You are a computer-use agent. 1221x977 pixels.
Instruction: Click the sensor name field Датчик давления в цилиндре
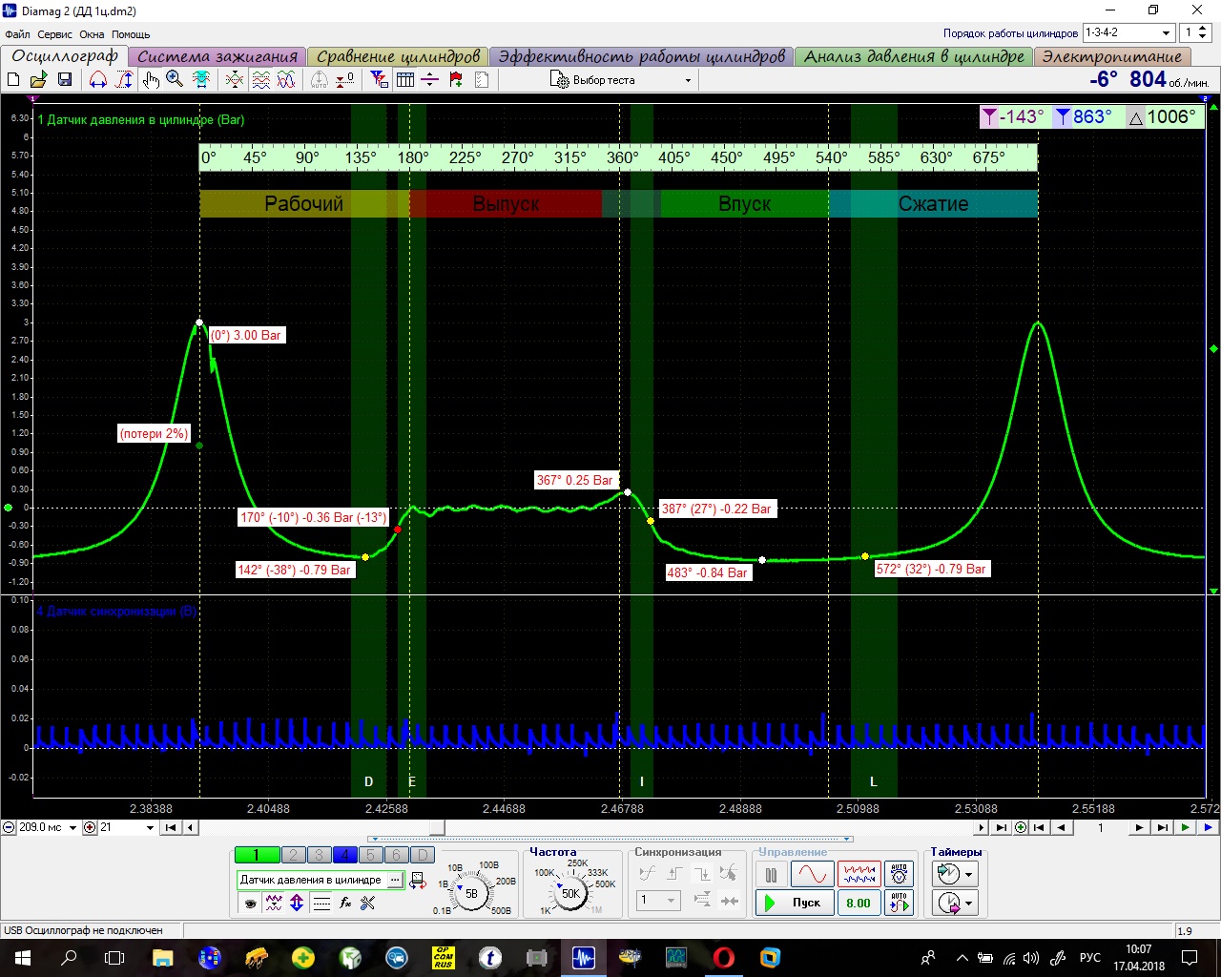point(312,880)
